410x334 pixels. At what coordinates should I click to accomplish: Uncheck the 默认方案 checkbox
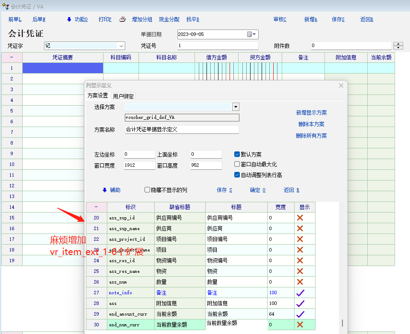(x=237, y=154)
